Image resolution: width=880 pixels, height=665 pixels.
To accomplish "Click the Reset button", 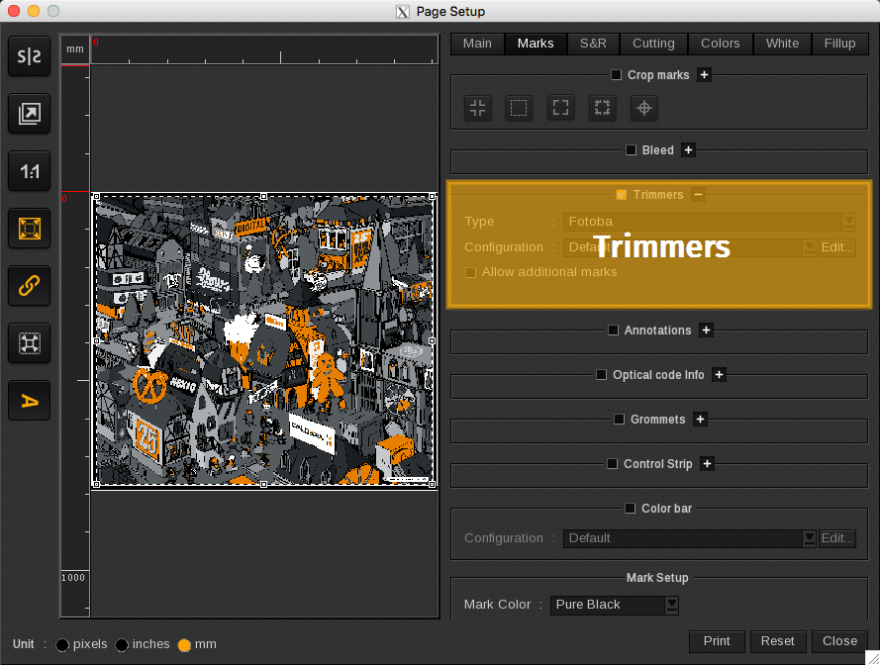I will coord(777,641).
